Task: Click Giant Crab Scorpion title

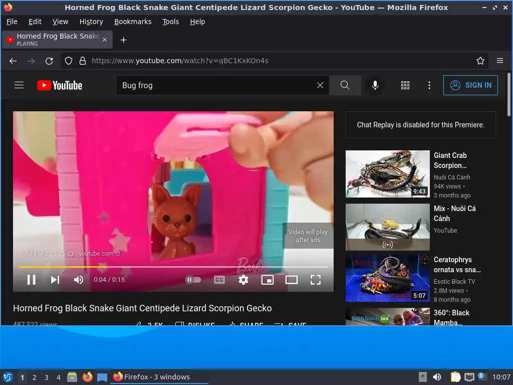Action: click(x=450, y=160)
